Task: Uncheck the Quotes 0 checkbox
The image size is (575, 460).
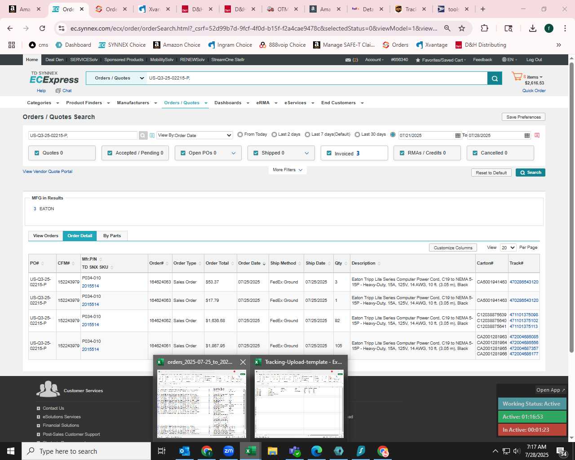Action: 37,153
